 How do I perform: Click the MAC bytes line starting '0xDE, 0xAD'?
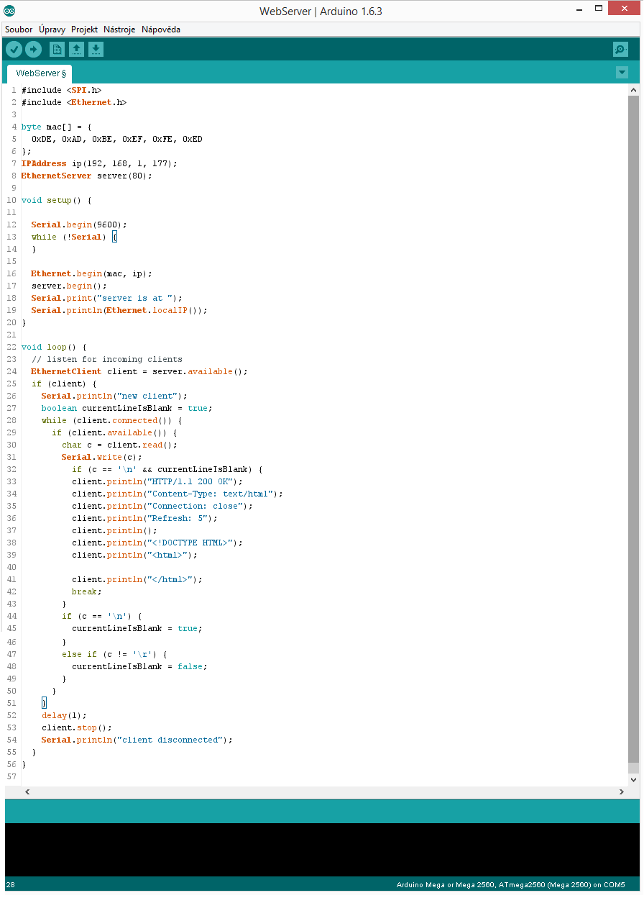[117, 139]
